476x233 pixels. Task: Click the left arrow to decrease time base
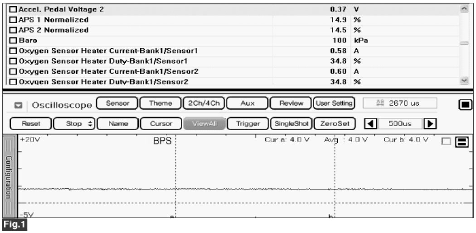click(x=370, y=123)
